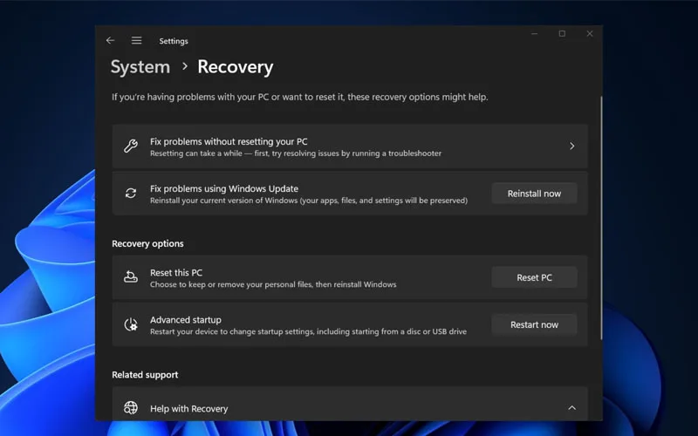Click the Advanced startup icon
The width and height of the screenshot is (698, 436).
coord(131,324)
